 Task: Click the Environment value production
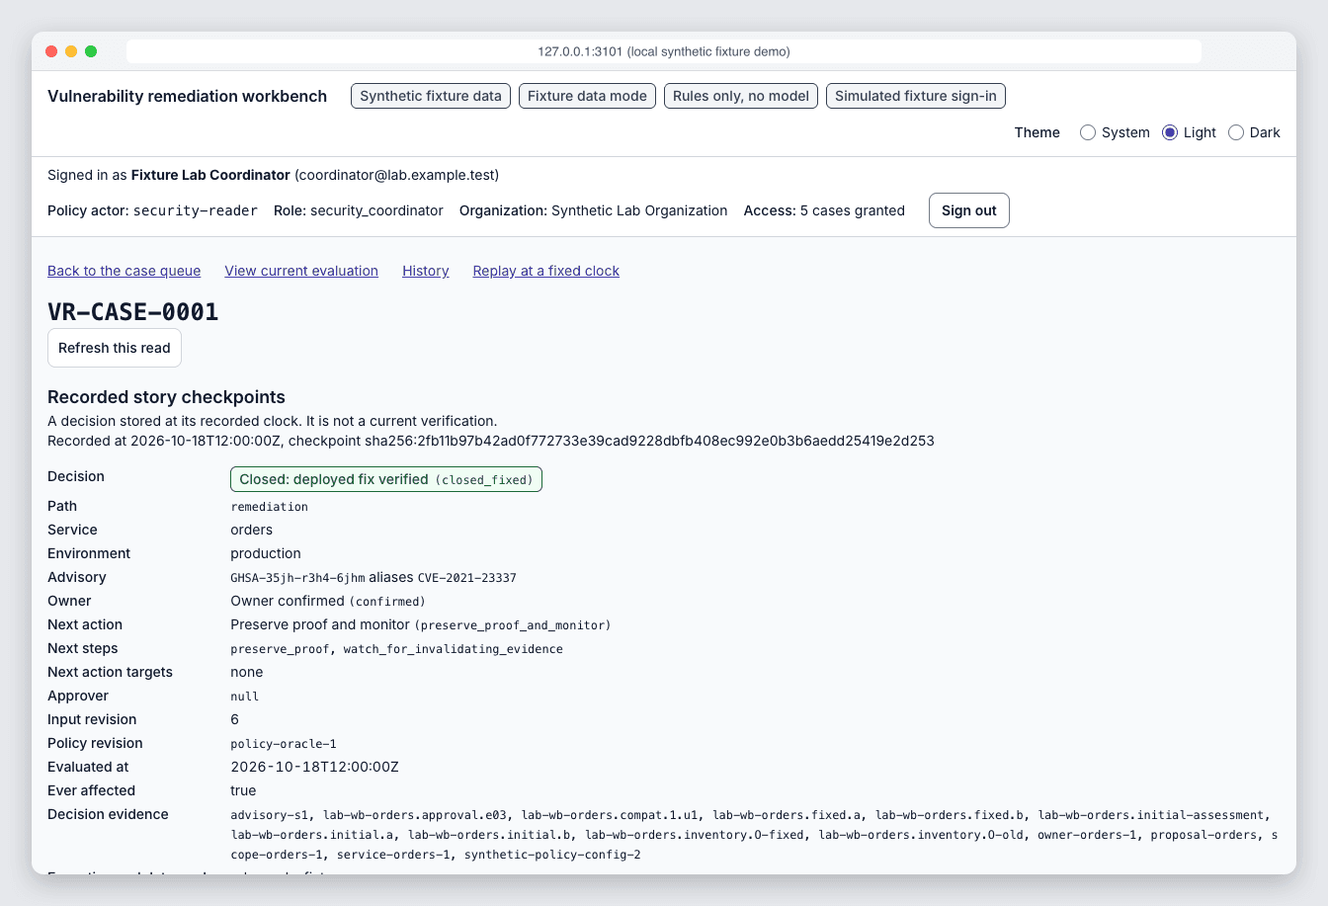click(266, 553)
